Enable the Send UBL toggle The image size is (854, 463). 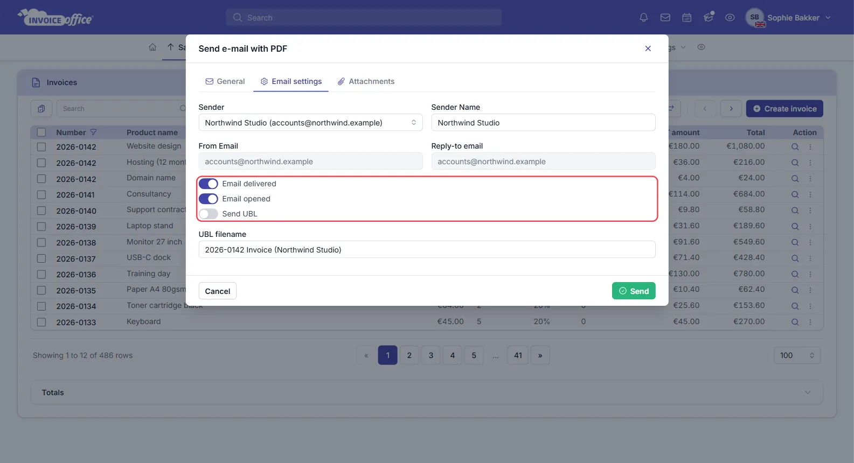pyautogui.click(x=209, y=214)
